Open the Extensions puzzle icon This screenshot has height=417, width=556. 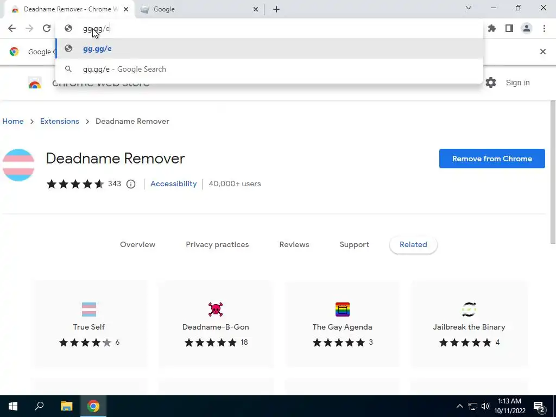tap(492, 28)
